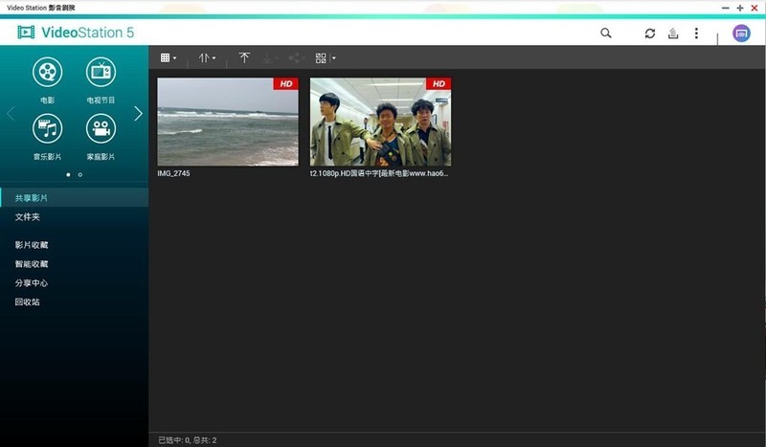Open the 音乐影片 (Music videos) category

[47, 129]
